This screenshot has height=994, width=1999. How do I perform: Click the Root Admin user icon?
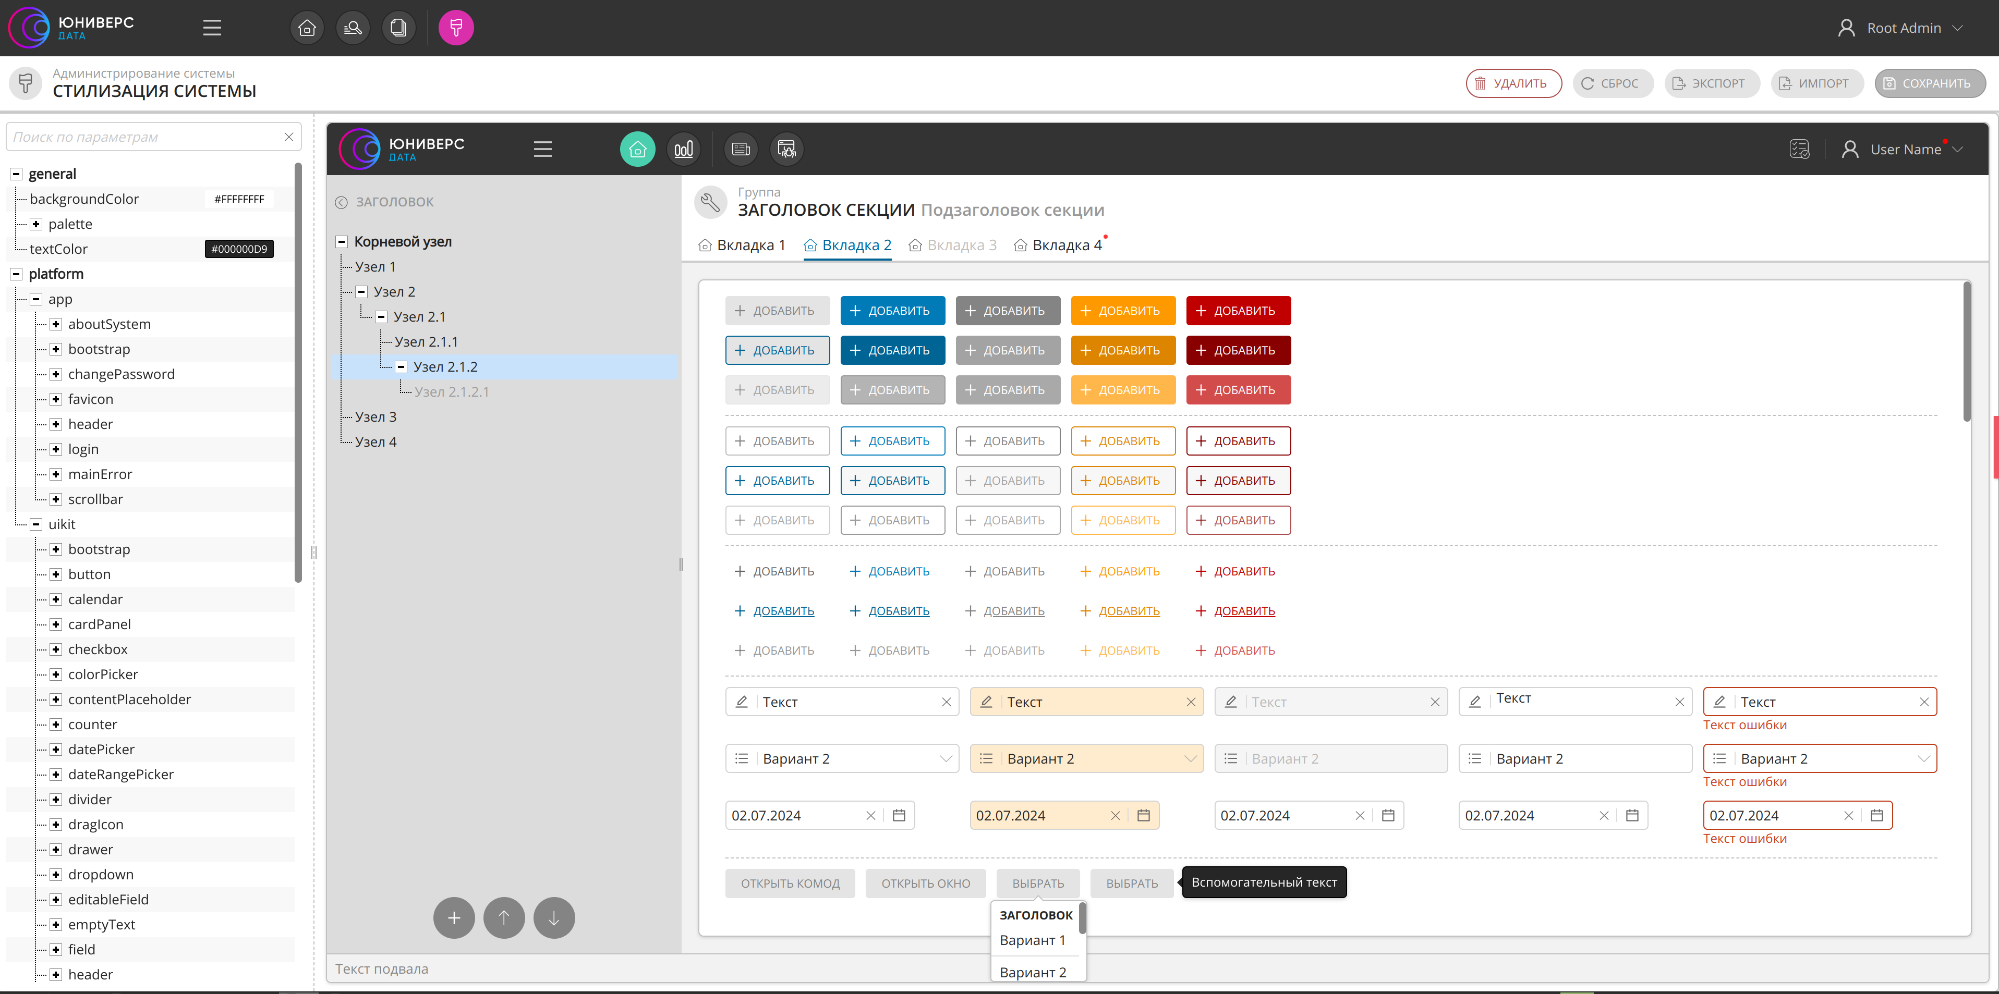pos(1846,28)
